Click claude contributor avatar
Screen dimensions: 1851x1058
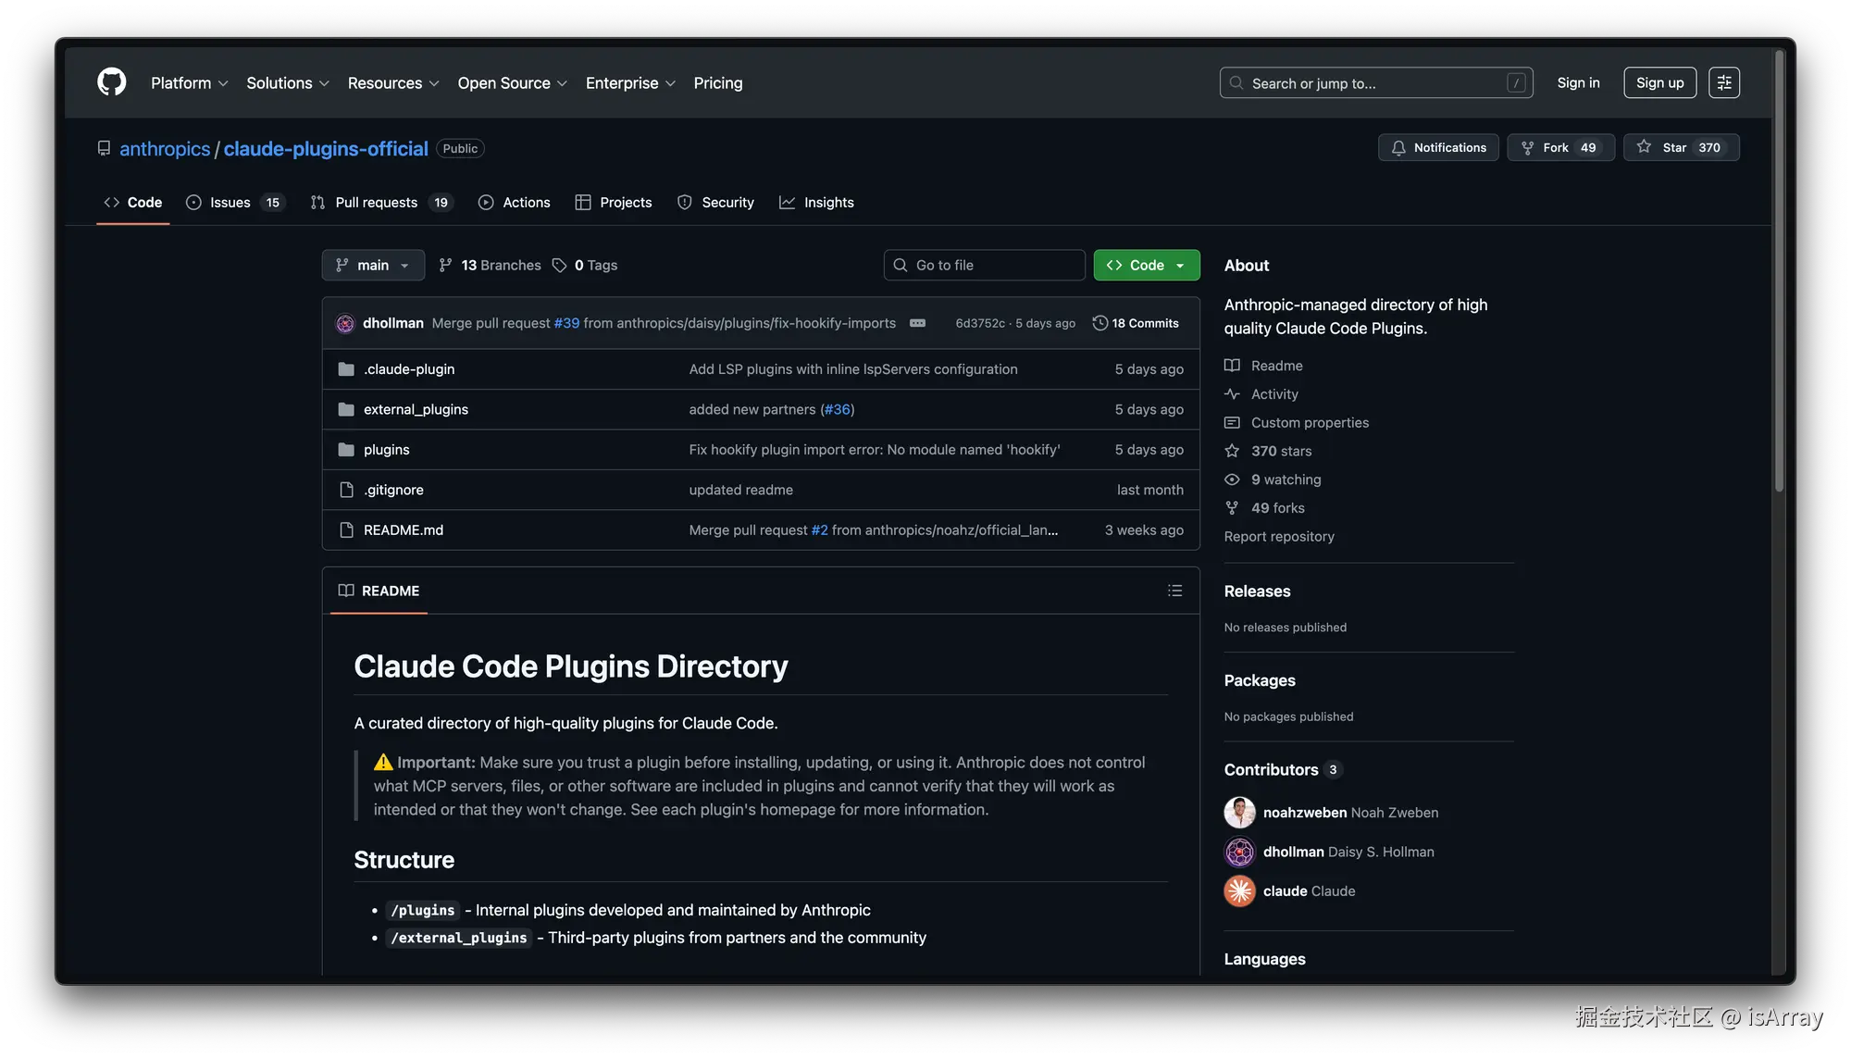tap(1240, 891)
